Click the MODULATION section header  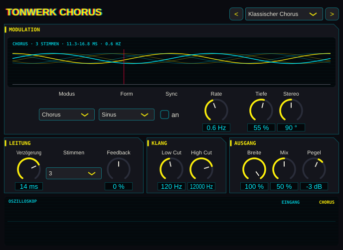pyautogui.click(x=24, y=29)
